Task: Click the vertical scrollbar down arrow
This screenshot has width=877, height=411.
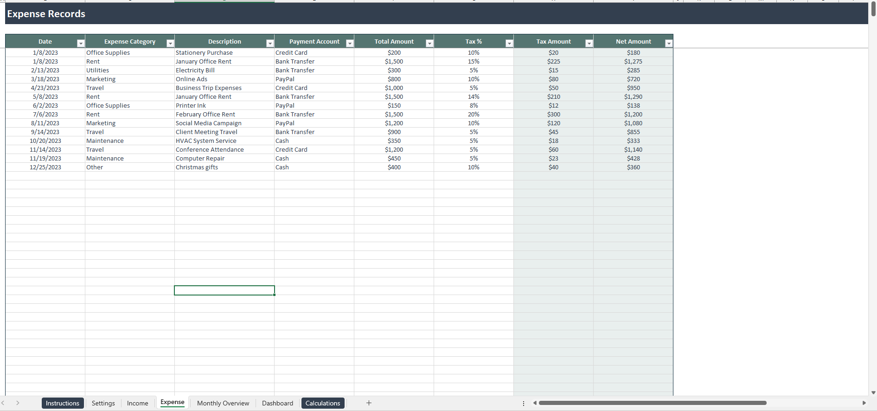Action: coord(873,392)
